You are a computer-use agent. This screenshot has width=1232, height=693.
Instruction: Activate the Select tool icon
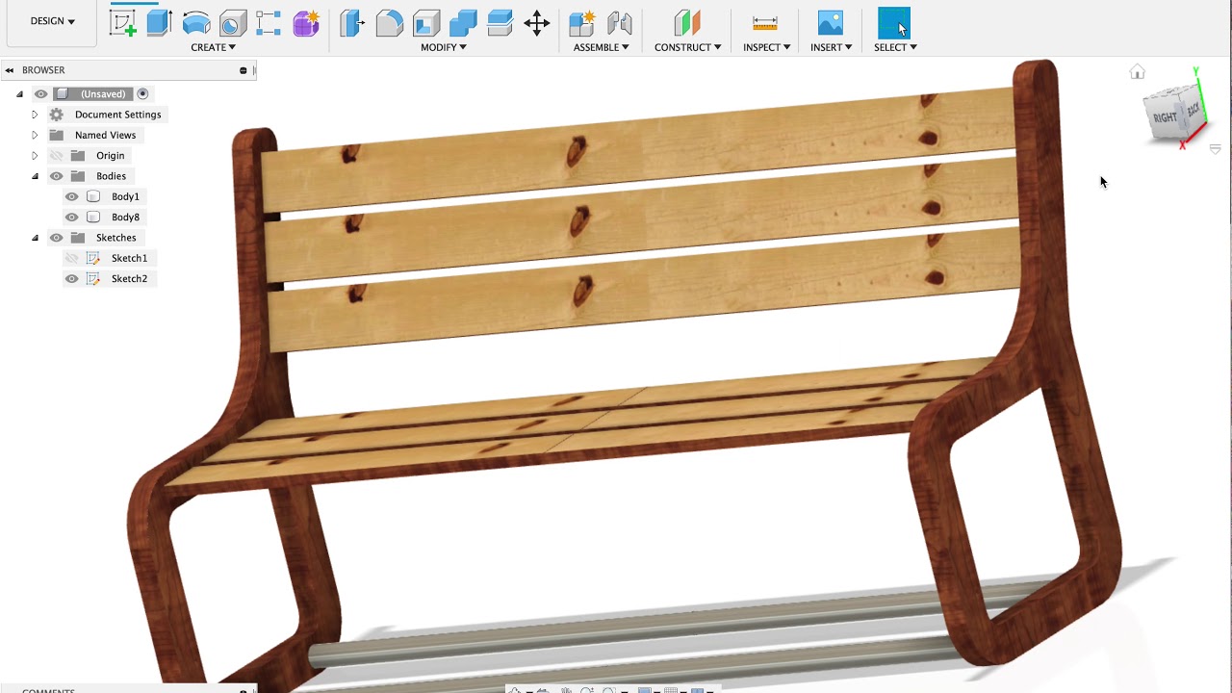[x=894, y=23]
